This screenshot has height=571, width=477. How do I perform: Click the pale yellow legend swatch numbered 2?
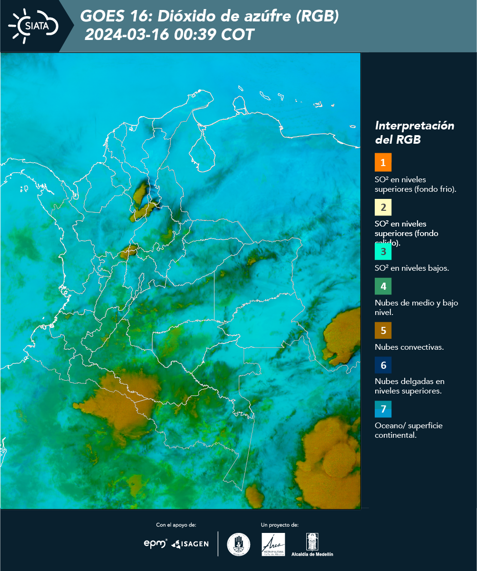(383, 207)
